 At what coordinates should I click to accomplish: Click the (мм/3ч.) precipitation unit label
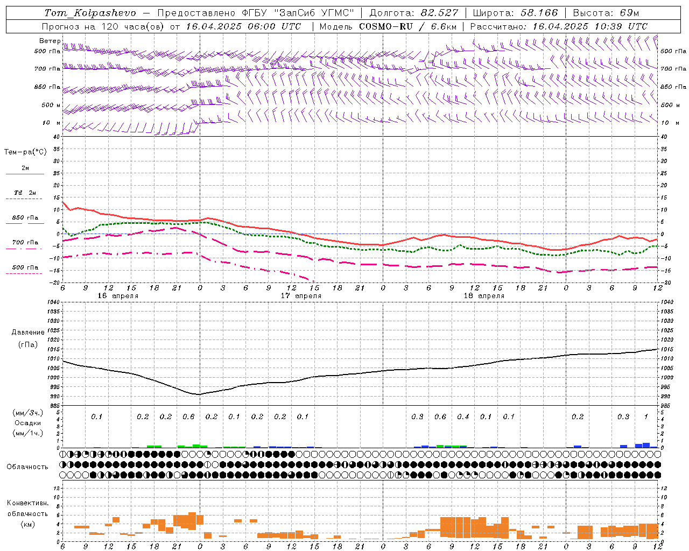coord(27,413)
